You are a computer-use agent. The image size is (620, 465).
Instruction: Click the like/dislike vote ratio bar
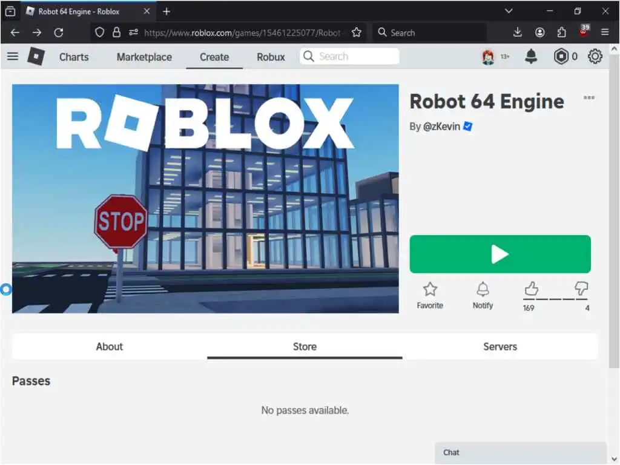[556, 299]
